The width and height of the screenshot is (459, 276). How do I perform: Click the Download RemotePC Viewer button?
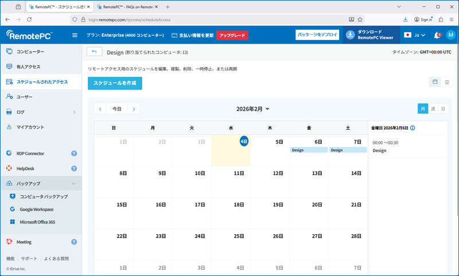coord(371,35)
